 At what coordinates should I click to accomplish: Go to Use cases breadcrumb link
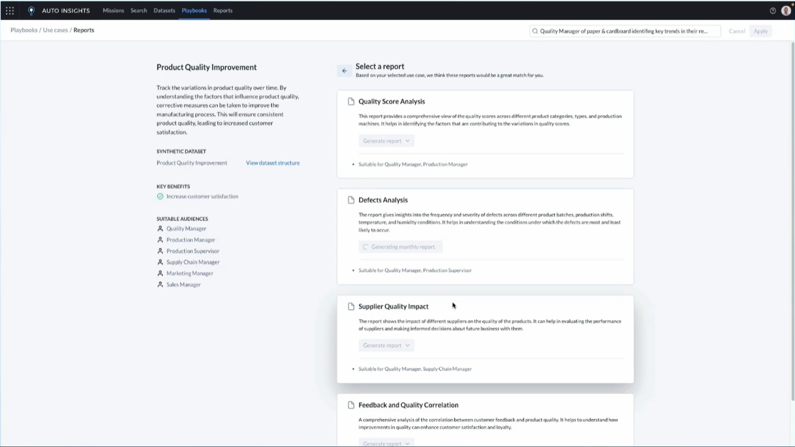coord(55,30)
